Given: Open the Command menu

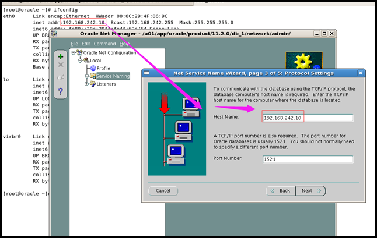Looking at the screenshot, I should point(104,44).
